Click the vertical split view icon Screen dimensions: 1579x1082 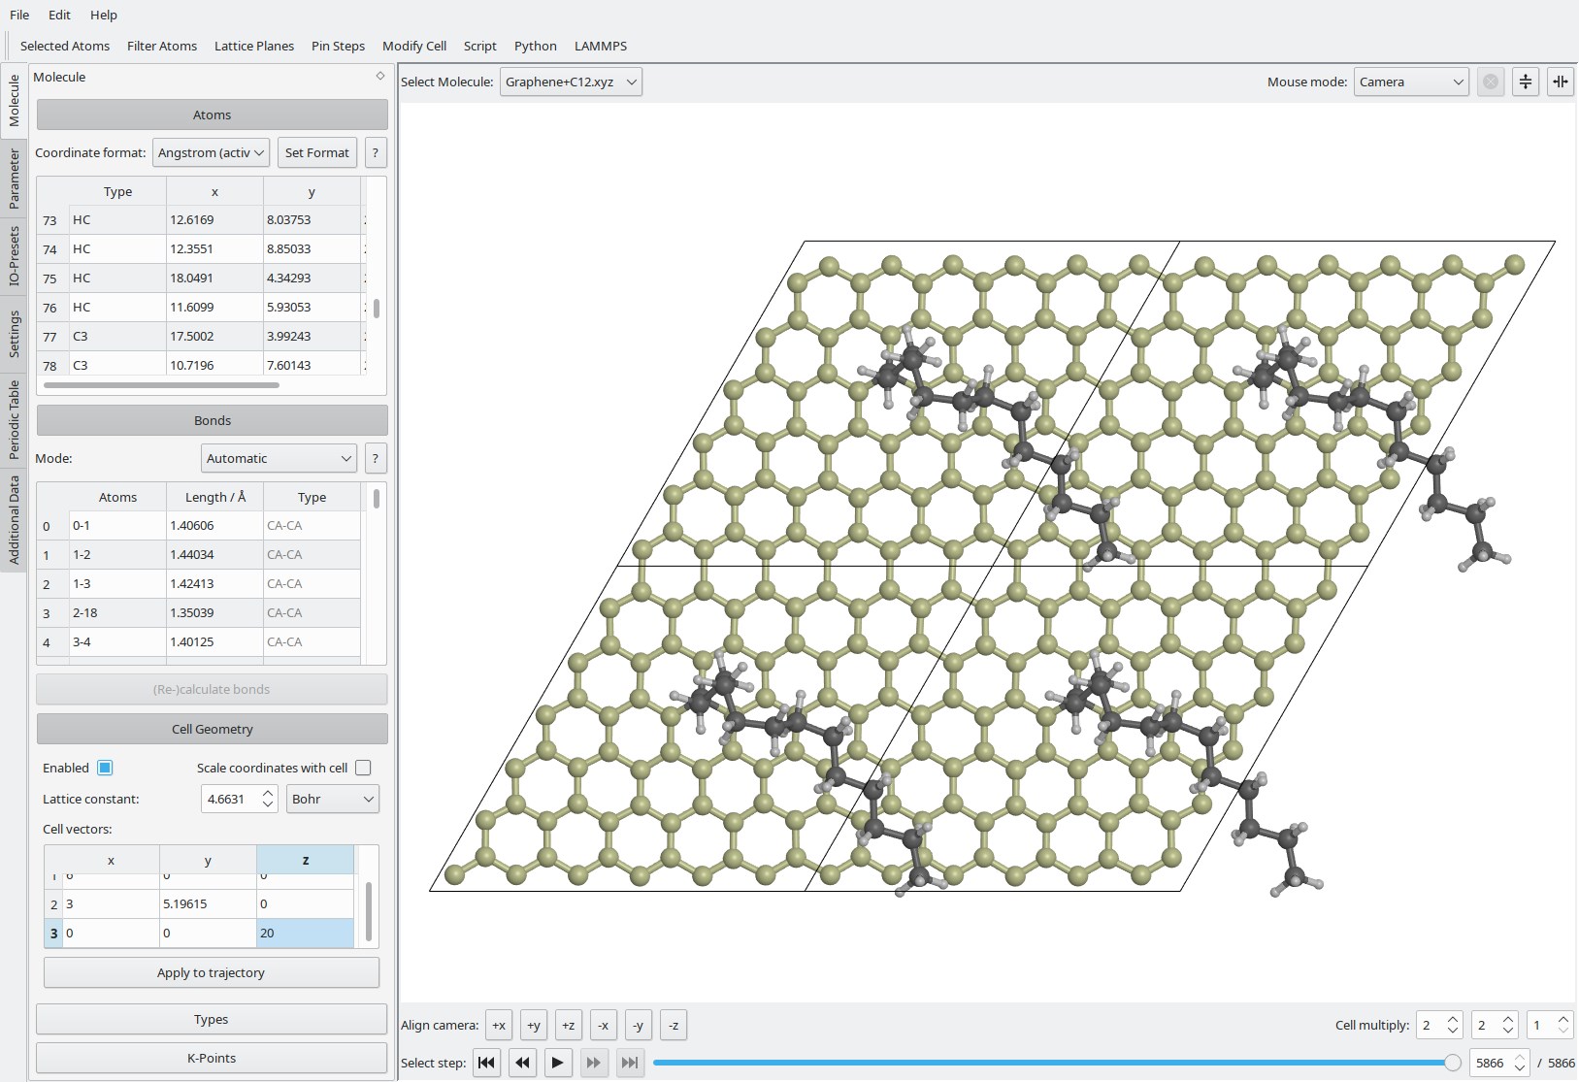click(1560, 82)
